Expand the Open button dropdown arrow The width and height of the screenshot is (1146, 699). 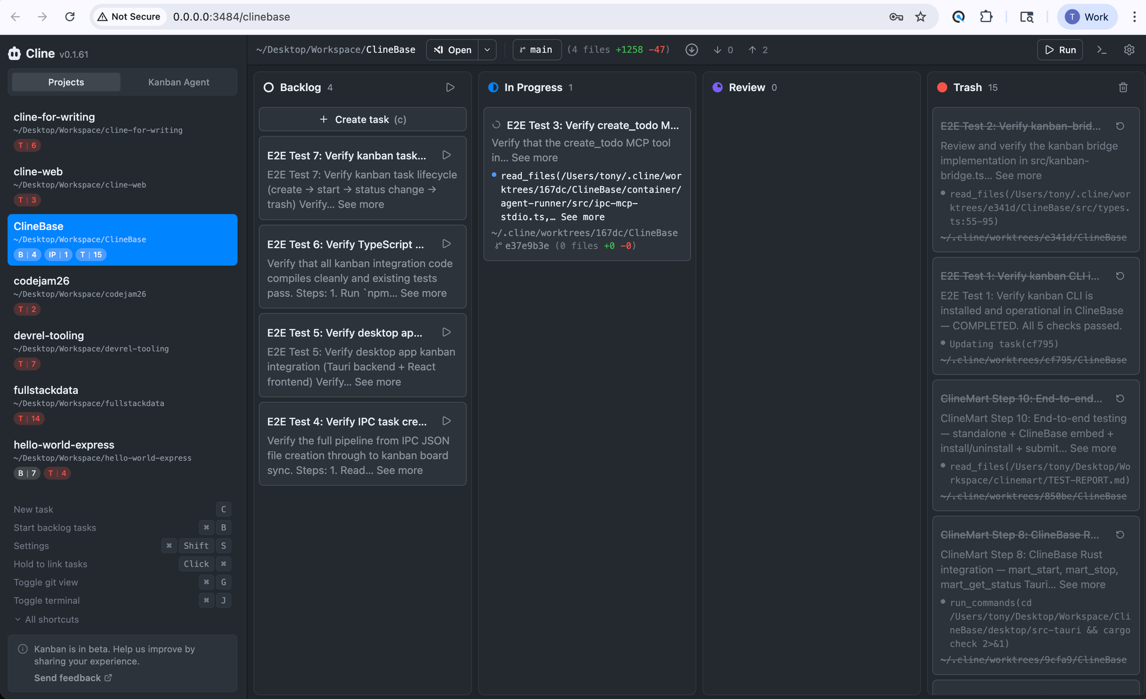[487, 50]
